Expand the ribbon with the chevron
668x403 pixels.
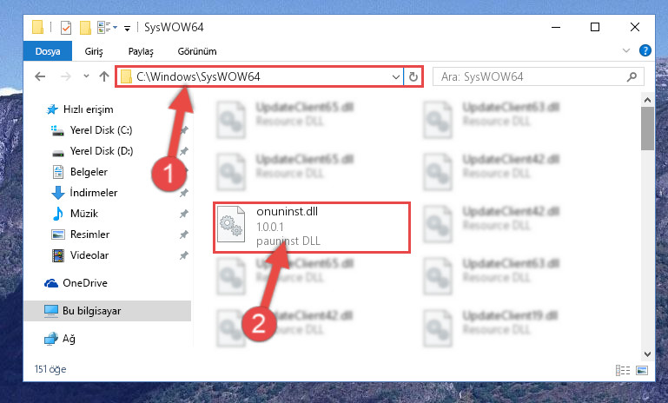625,50
